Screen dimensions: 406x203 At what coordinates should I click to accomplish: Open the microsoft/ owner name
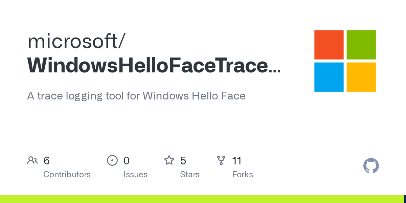(x=76, y=41)
